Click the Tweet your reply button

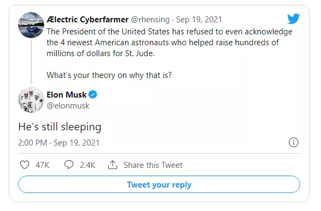point(159,184)
